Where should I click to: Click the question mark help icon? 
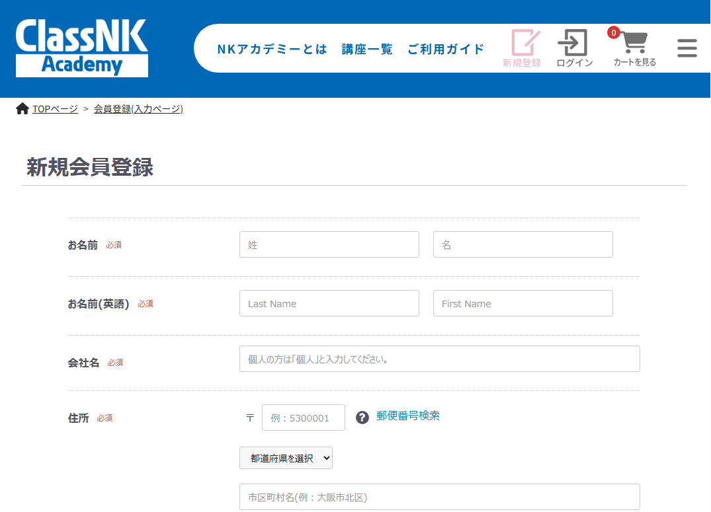(x=362, y=418)
